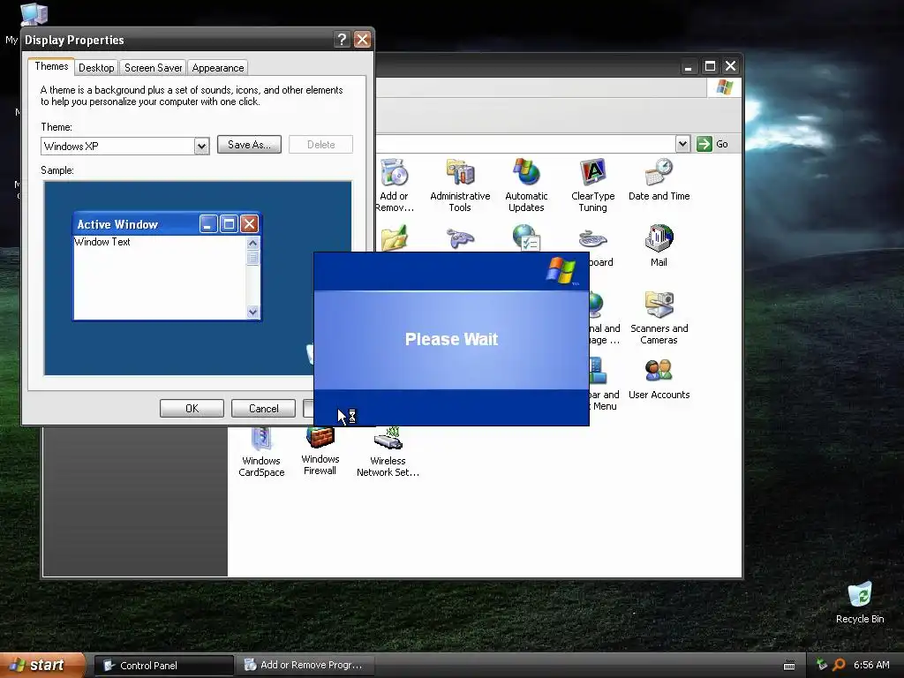The image size is (904, 678).
Task: Expand the Theme dropdown list
Action: [201, 146]
